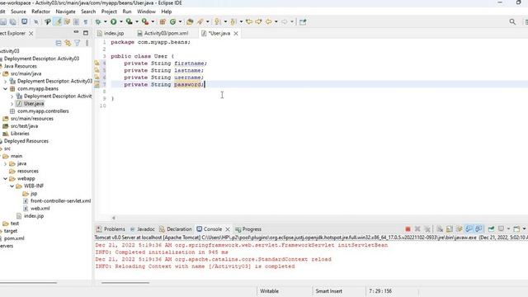The image size is (528, 297).
Task: Click Collapse All in Project Explorer
Action: [59, 43]
